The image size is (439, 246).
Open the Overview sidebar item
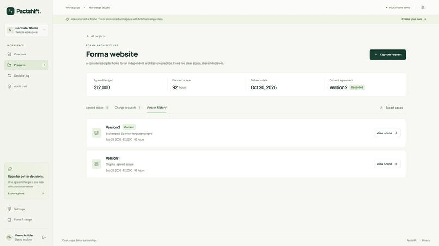click(26, 54)
